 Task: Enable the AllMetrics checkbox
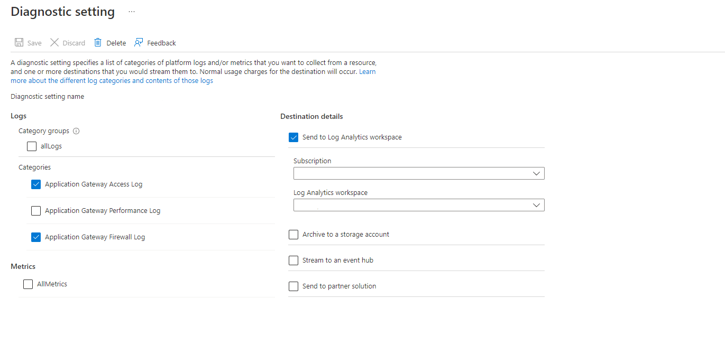pos(28,284)
